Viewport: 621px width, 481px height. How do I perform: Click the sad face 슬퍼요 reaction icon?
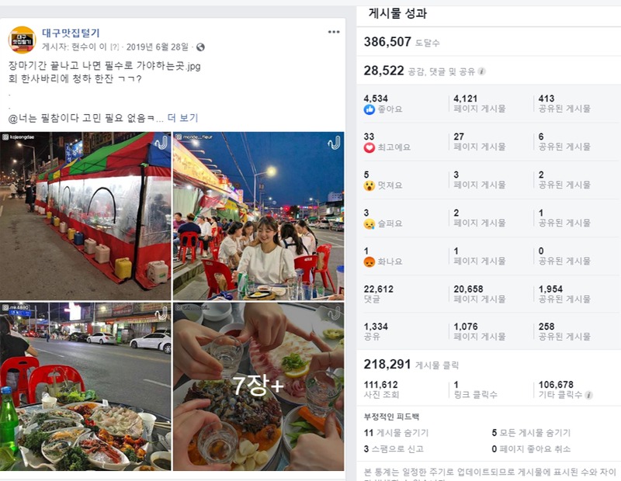[x=369, y=224]
